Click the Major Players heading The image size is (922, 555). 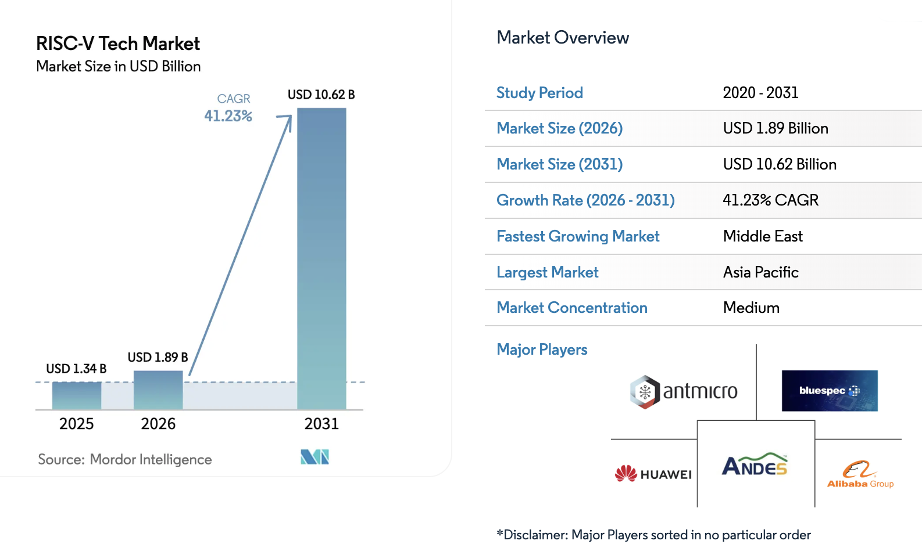tap(542, 349)
